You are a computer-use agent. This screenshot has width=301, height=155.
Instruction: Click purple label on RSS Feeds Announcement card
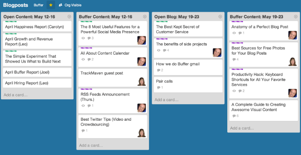(x=86, y=89)
